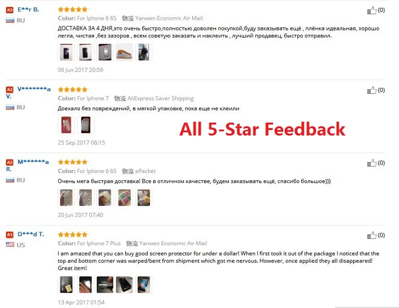Click the US flag under D***d T.
The image size is (399, 308).
pyautogui.click(x=10, y=245)
